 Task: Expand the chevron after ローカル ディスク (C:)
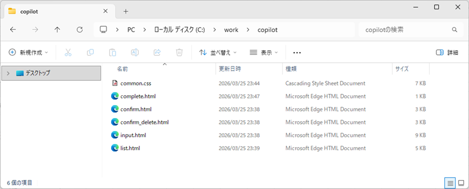[x=214, y=30]
